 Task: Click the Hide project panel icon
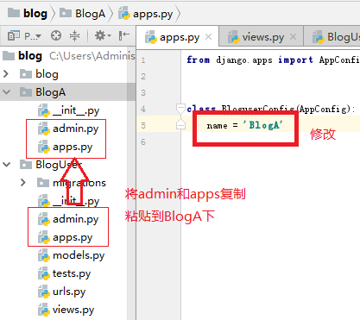pos(123,35)
